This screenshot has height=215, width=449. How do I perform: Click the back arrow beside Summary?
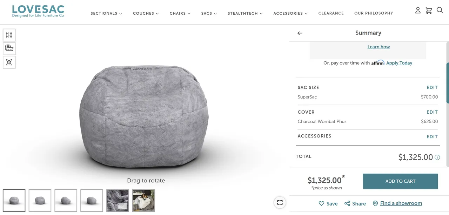click(300, 33)
